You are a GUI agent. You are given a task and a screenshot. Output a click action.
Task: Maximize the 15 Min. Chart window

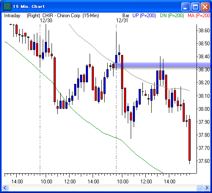tap(195, 7)
